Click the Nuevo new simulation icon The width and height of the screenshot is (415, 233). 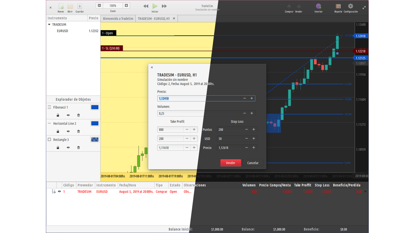pos(61,7)
